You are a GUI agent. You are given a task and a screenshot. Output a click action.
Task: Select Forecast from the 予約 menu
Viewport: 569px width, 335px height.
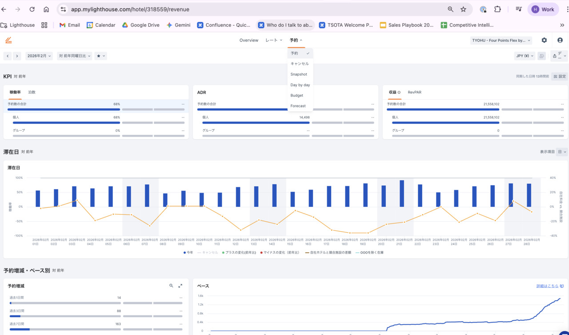(x=298, y=106)
